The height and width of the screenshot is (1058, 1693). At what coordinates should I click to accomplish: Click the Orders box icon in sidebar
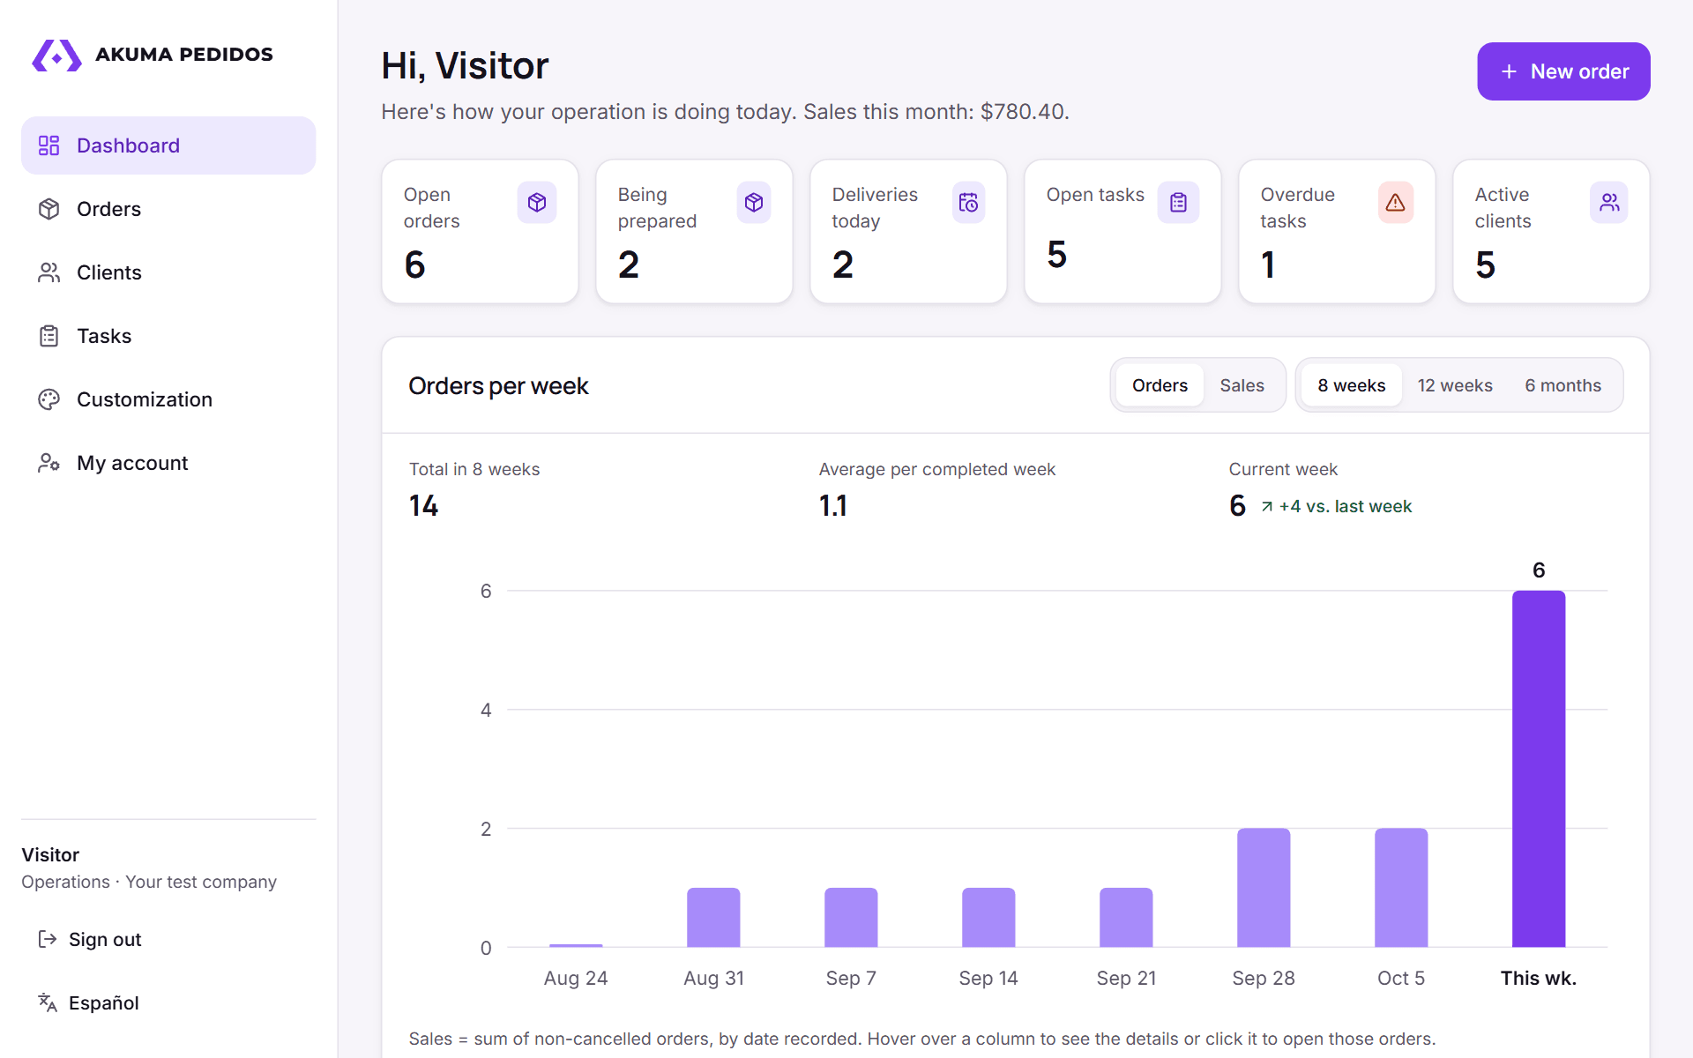(48, 209)
